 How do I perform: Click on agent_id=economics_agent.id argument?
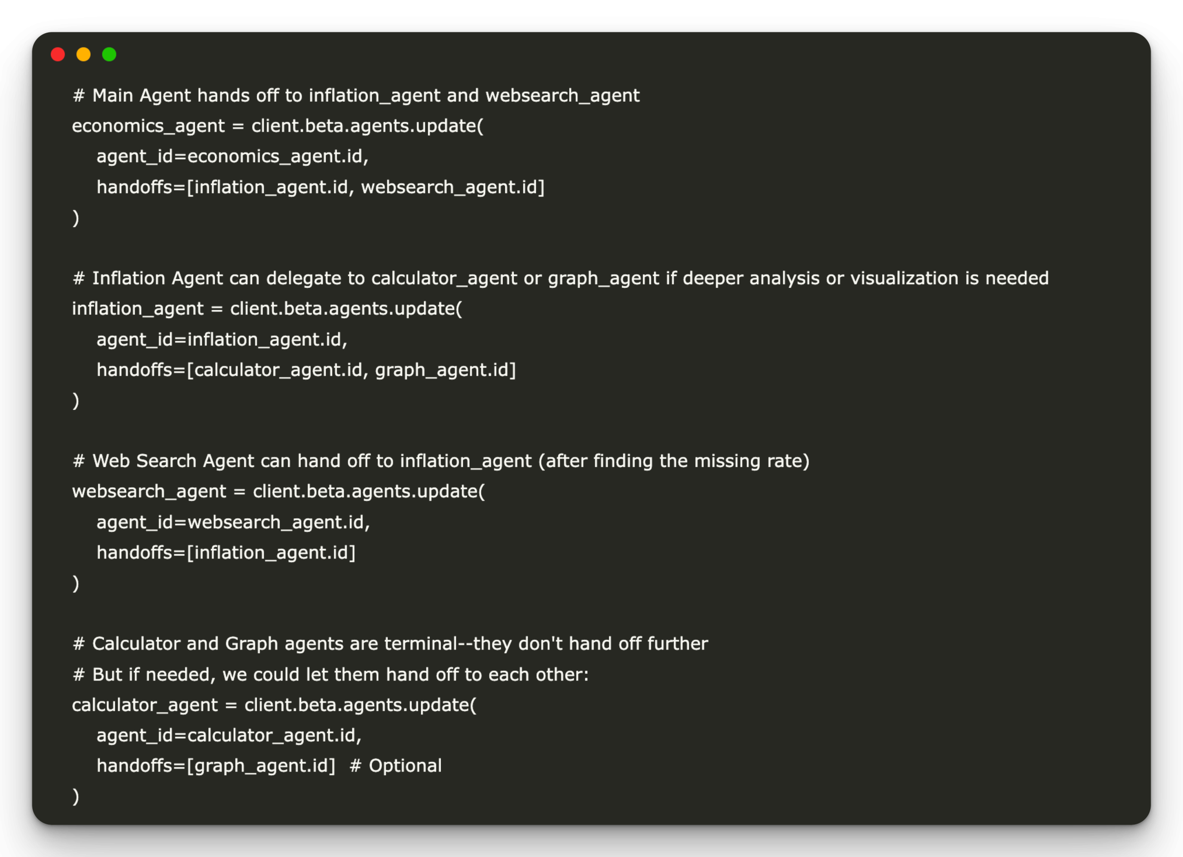[232, 156]
